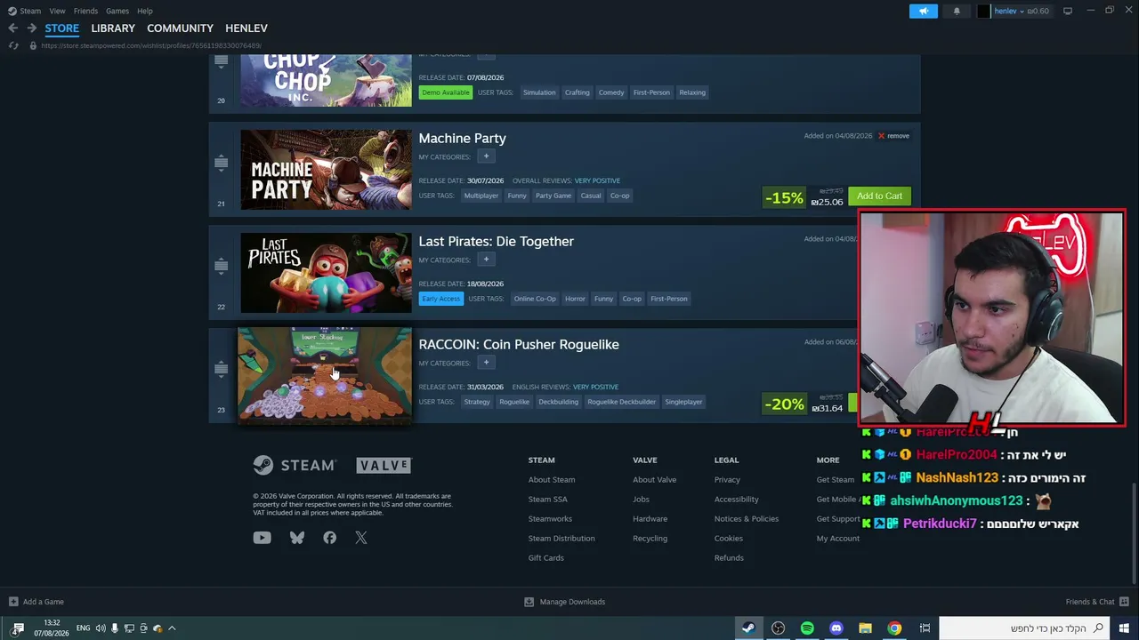Open the HENLEV profile tab
1139x640 pixels.
click(x=246, y=28)
